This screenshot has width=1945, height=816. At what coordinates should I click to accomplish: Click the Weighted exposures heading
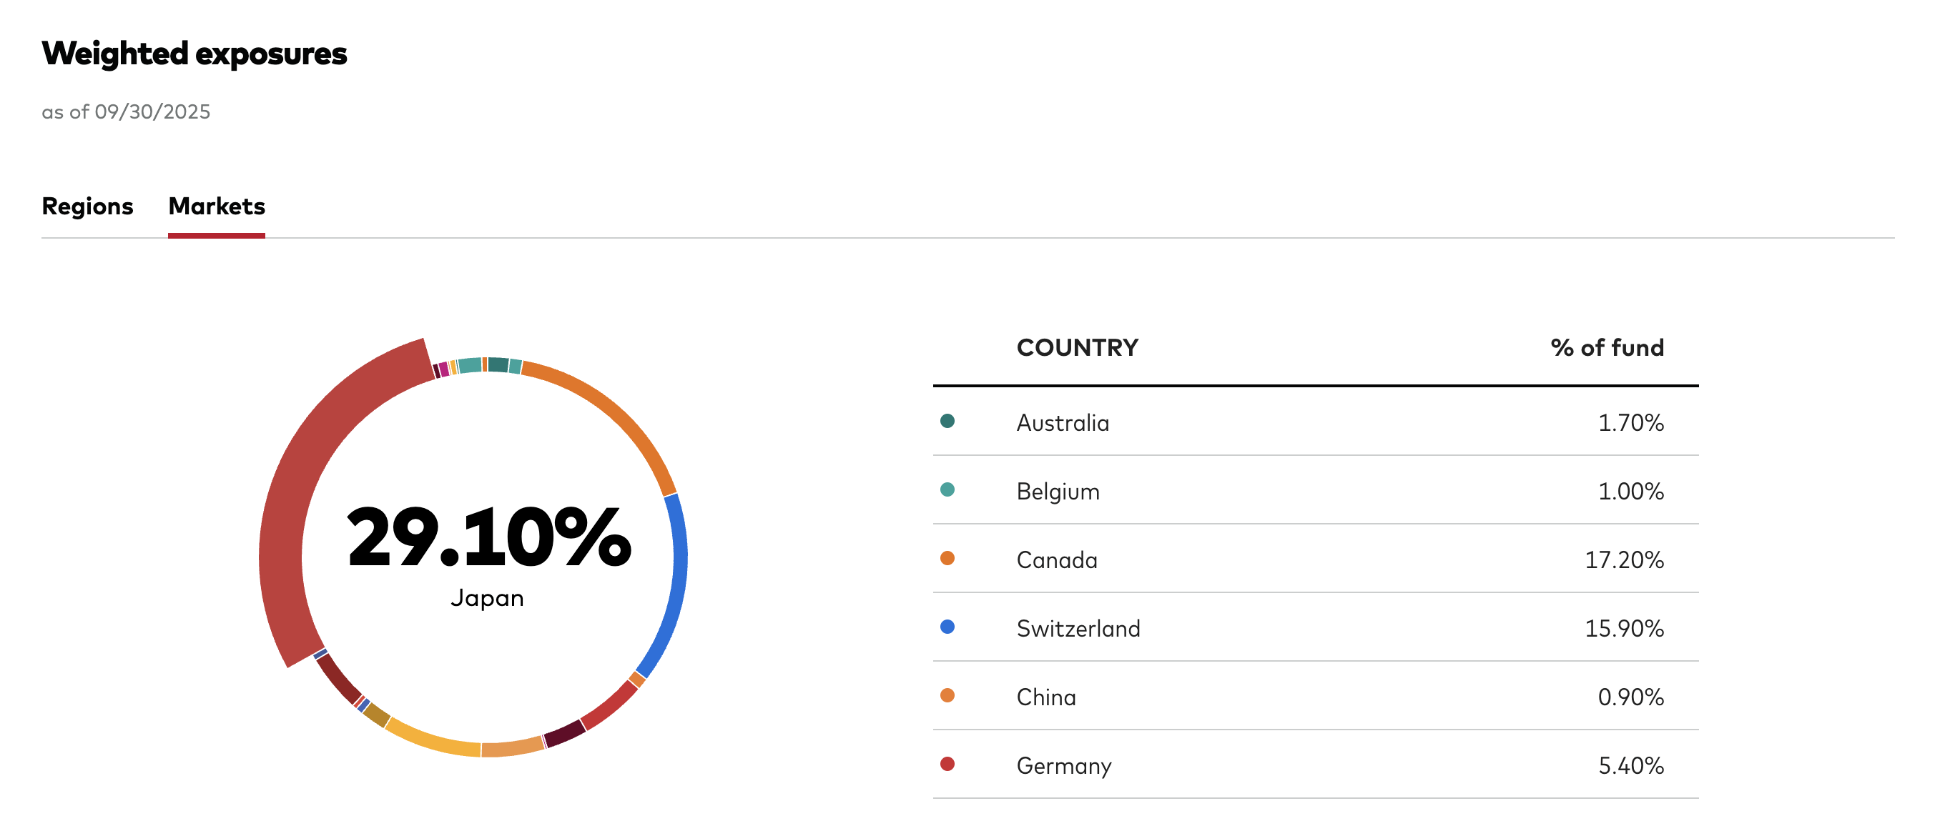click(194, 54)
